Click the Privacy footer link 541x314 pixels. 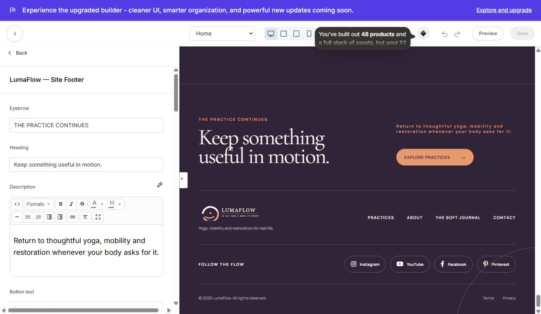[x=509, y=298]
